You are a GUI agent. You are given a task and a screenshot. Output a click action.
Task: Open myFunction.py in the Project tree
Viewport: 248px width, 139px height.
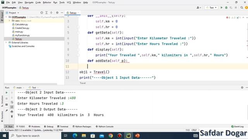pyautogui.click(x=22, y=35)
